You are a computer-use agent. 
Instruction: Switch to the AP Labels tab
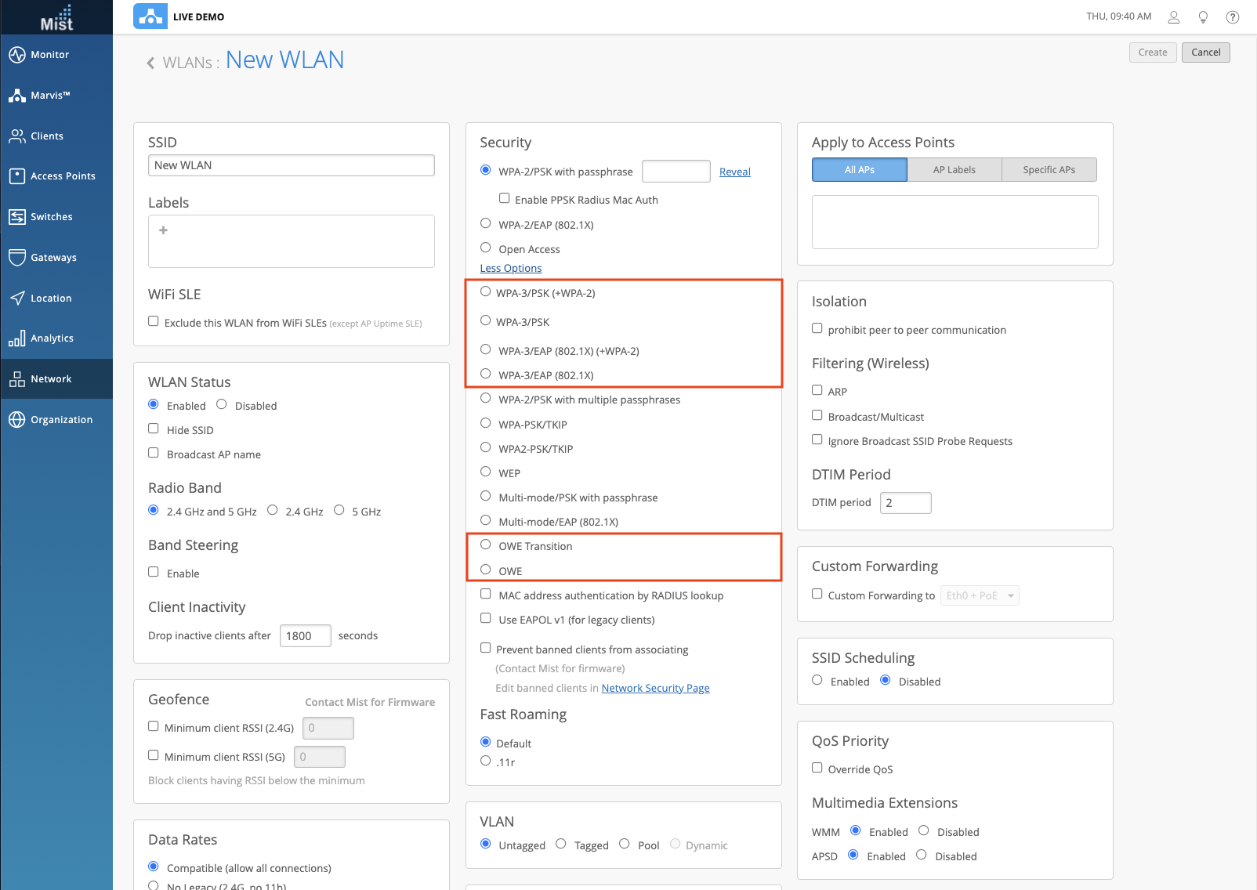(x=954, y=170)
